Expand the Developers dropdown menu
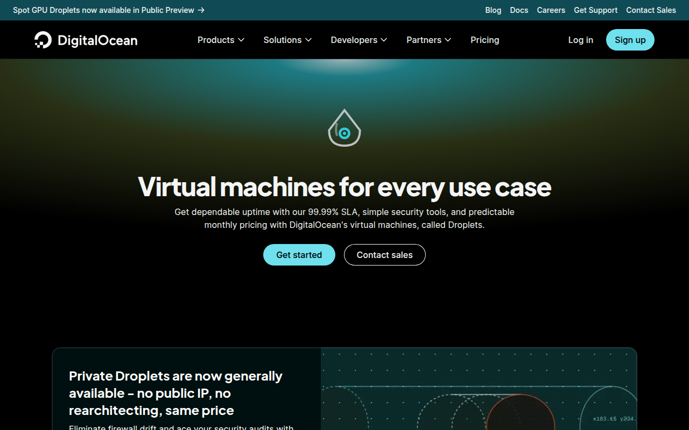689x430 pixels. point(359,40)
